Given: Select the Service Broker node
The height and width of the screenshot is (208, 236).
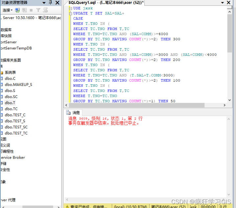Looking at the screenshot, I should [13, 158].
